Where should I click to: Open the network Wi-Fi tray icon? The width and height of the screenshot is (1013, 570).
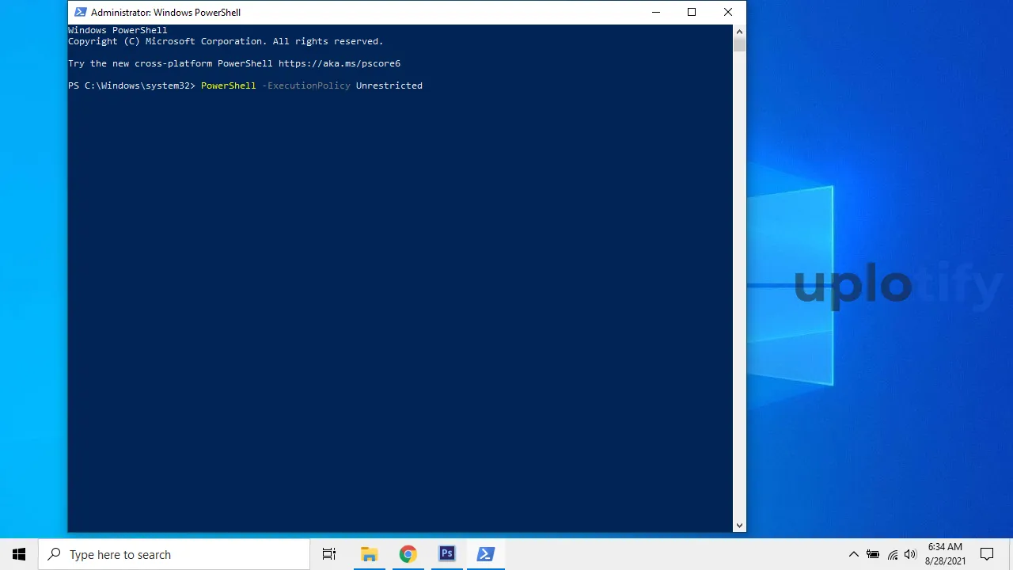pos(892,554)
